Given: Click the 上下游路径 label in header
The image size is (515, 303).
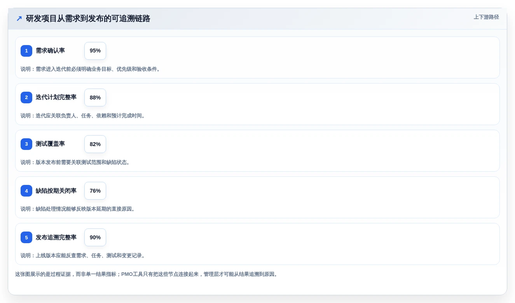Looking at the screenshot, I should click(x=486, y=17).
